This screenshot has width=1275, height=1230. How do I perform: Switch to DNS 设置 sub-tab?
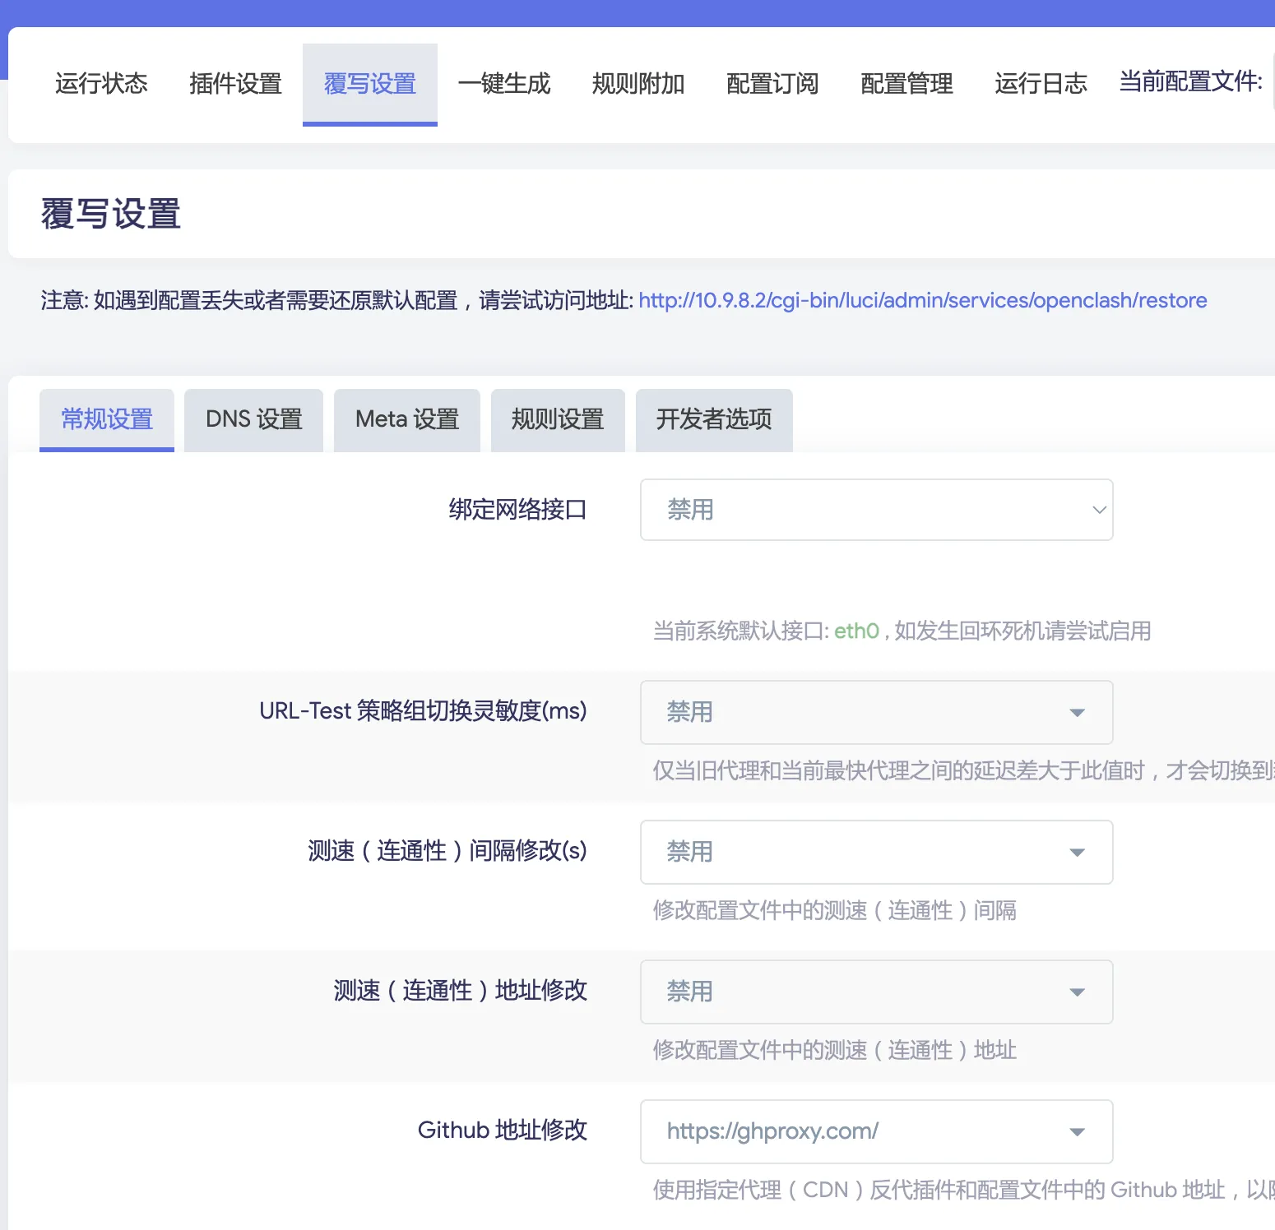click(x=253, y=419)
